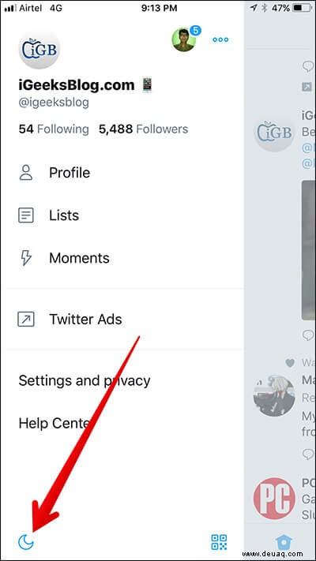Tap the @igeeksblog handle

(x=54, y=103)
